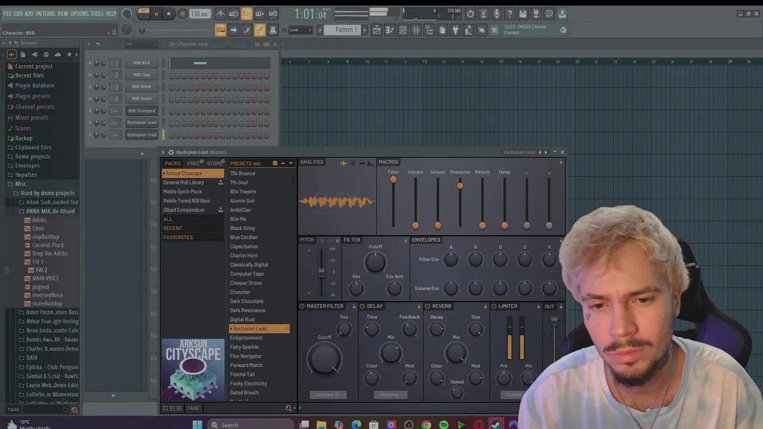This screenshot has height=429, width=763.
Task: Collapse the ANNA MIA..Be Afraid folder
Action: (50, 211)
